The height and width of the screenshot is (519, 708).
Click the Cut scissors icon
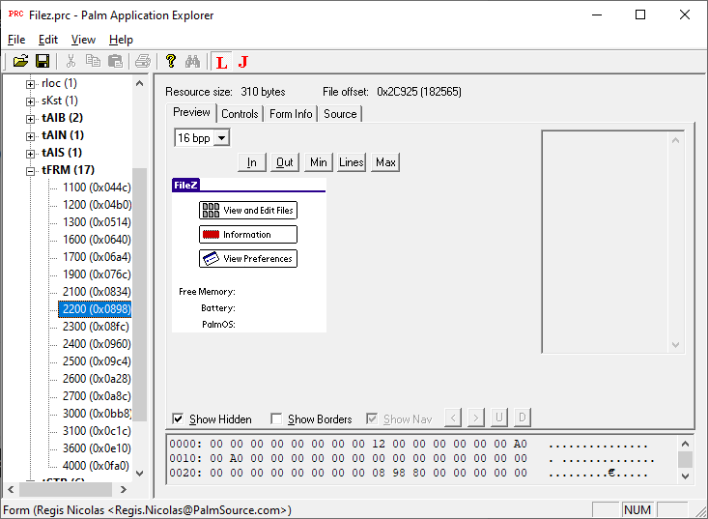73,62
